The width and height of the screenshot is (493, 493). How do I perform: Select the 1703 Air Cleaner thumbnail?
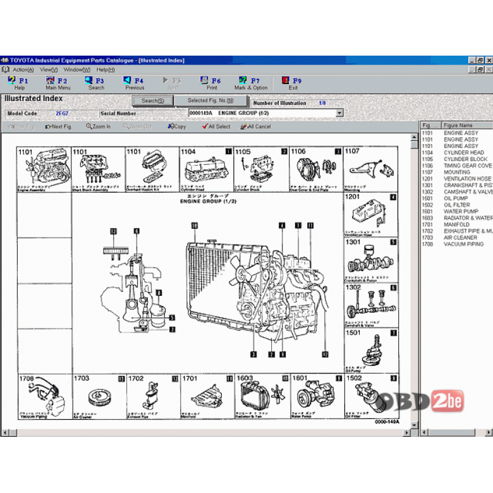tap(99, 396)
